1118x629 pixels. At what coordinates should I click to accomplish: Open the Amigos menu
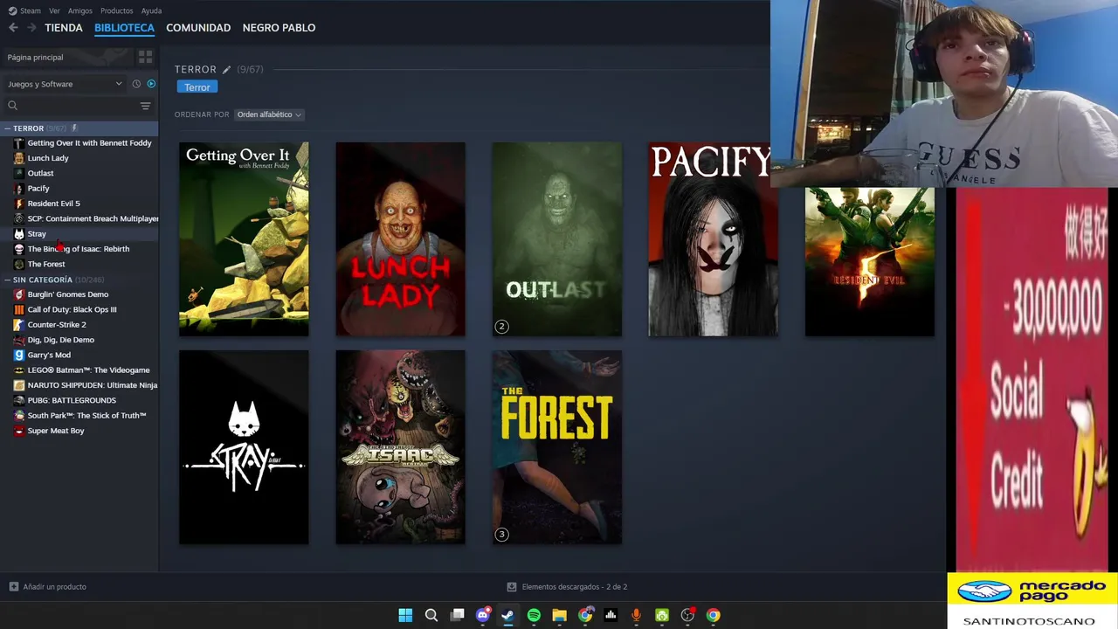79,10
